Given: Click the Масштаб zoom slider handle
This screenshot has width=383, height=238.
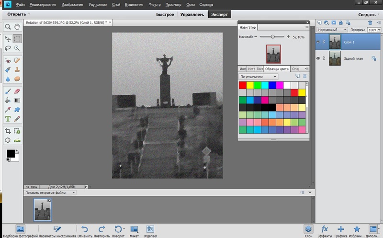Looking at the screenshot, I should pos(272,37).
